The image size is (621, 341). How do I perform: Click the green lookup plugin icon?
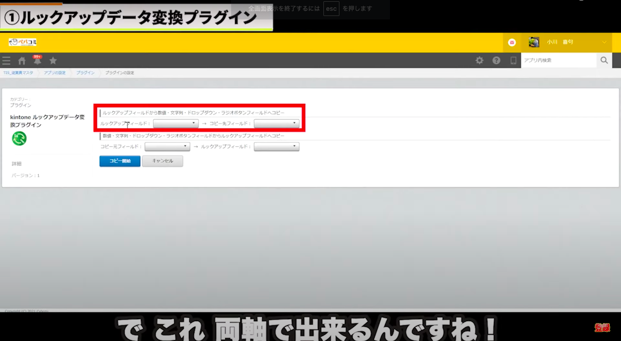(x=19, y=138)
